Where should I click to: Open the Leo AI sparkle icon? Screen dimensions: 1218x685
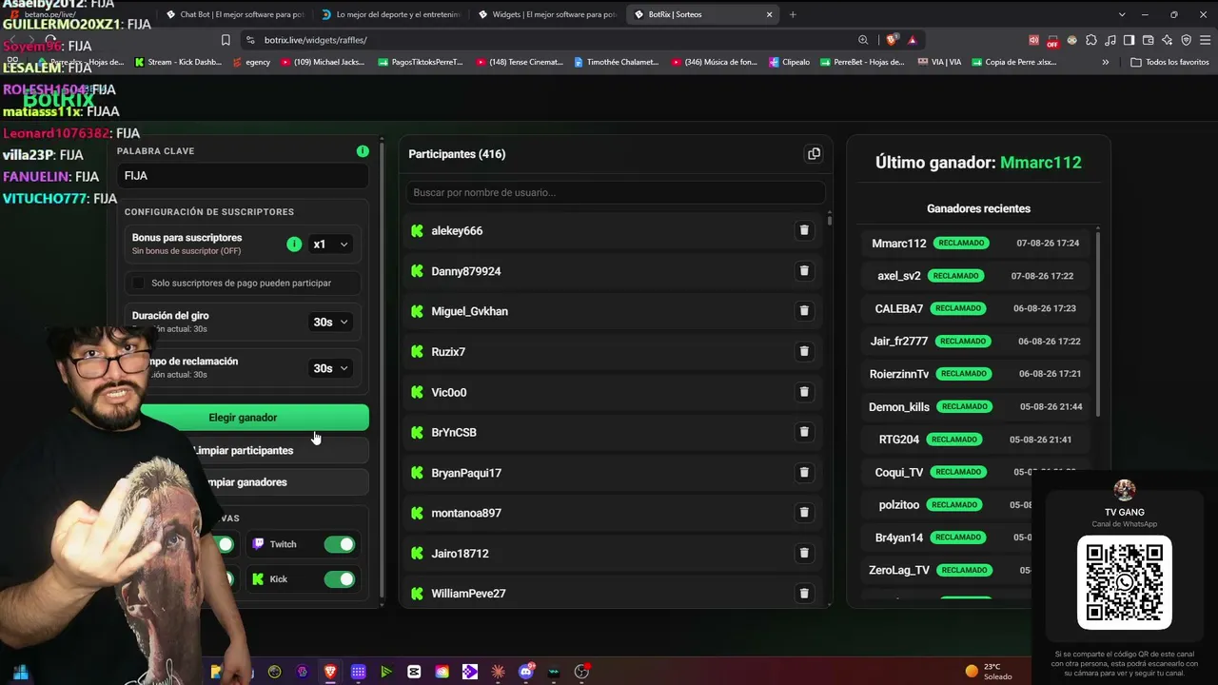click(x=1167, y=40)
